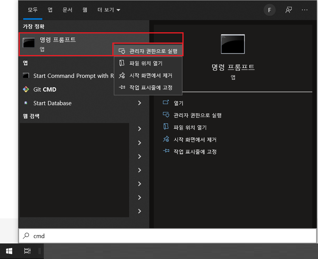Expand the 더 보기 dropdown

click(109, 10)
